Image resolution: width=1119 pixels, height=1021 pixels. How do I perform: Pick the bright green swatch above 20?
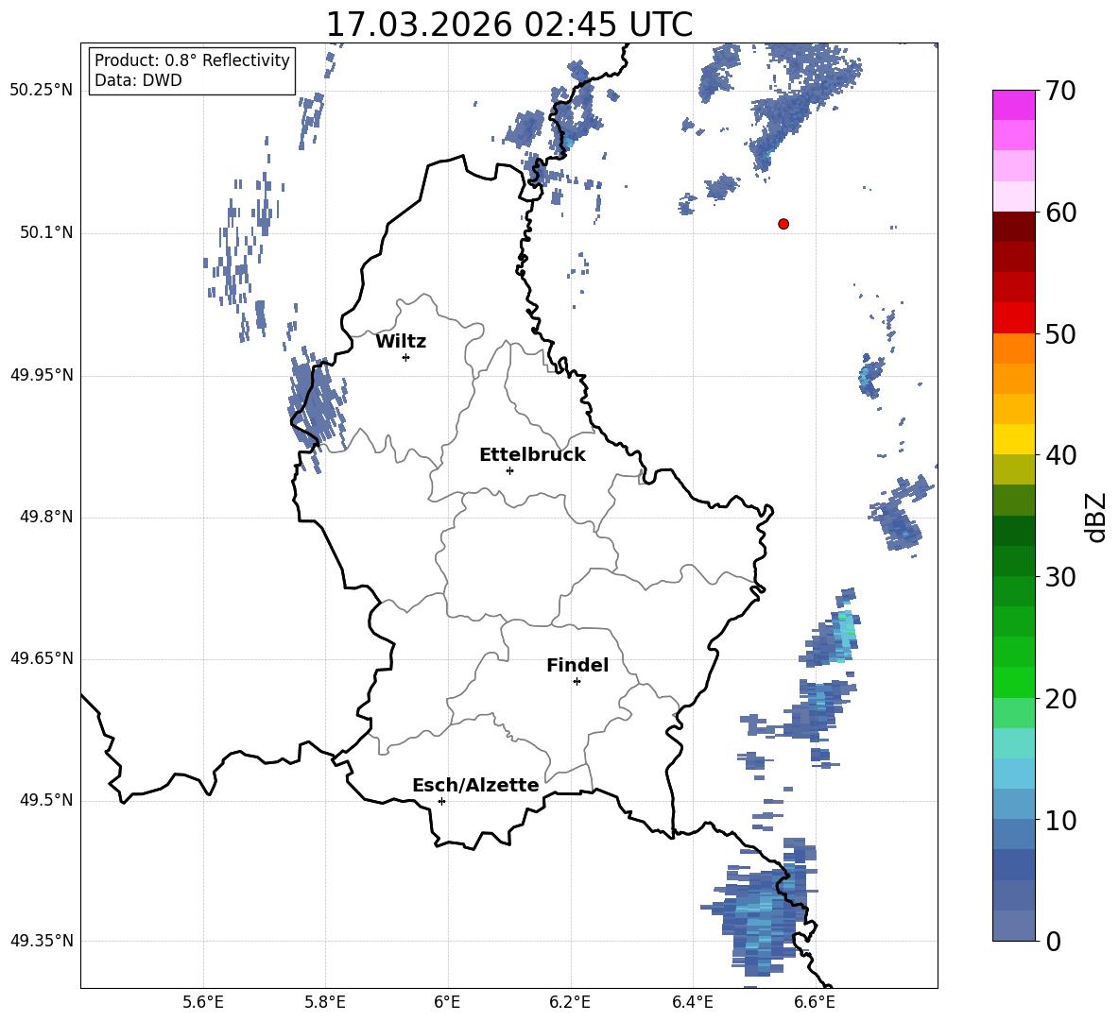[1013, 682]
